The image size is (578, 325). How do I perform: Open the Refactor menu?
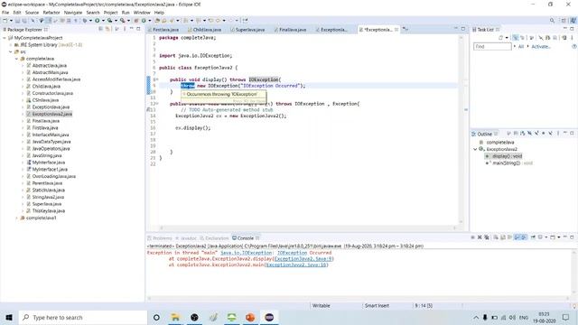click(x=51, y=13)
